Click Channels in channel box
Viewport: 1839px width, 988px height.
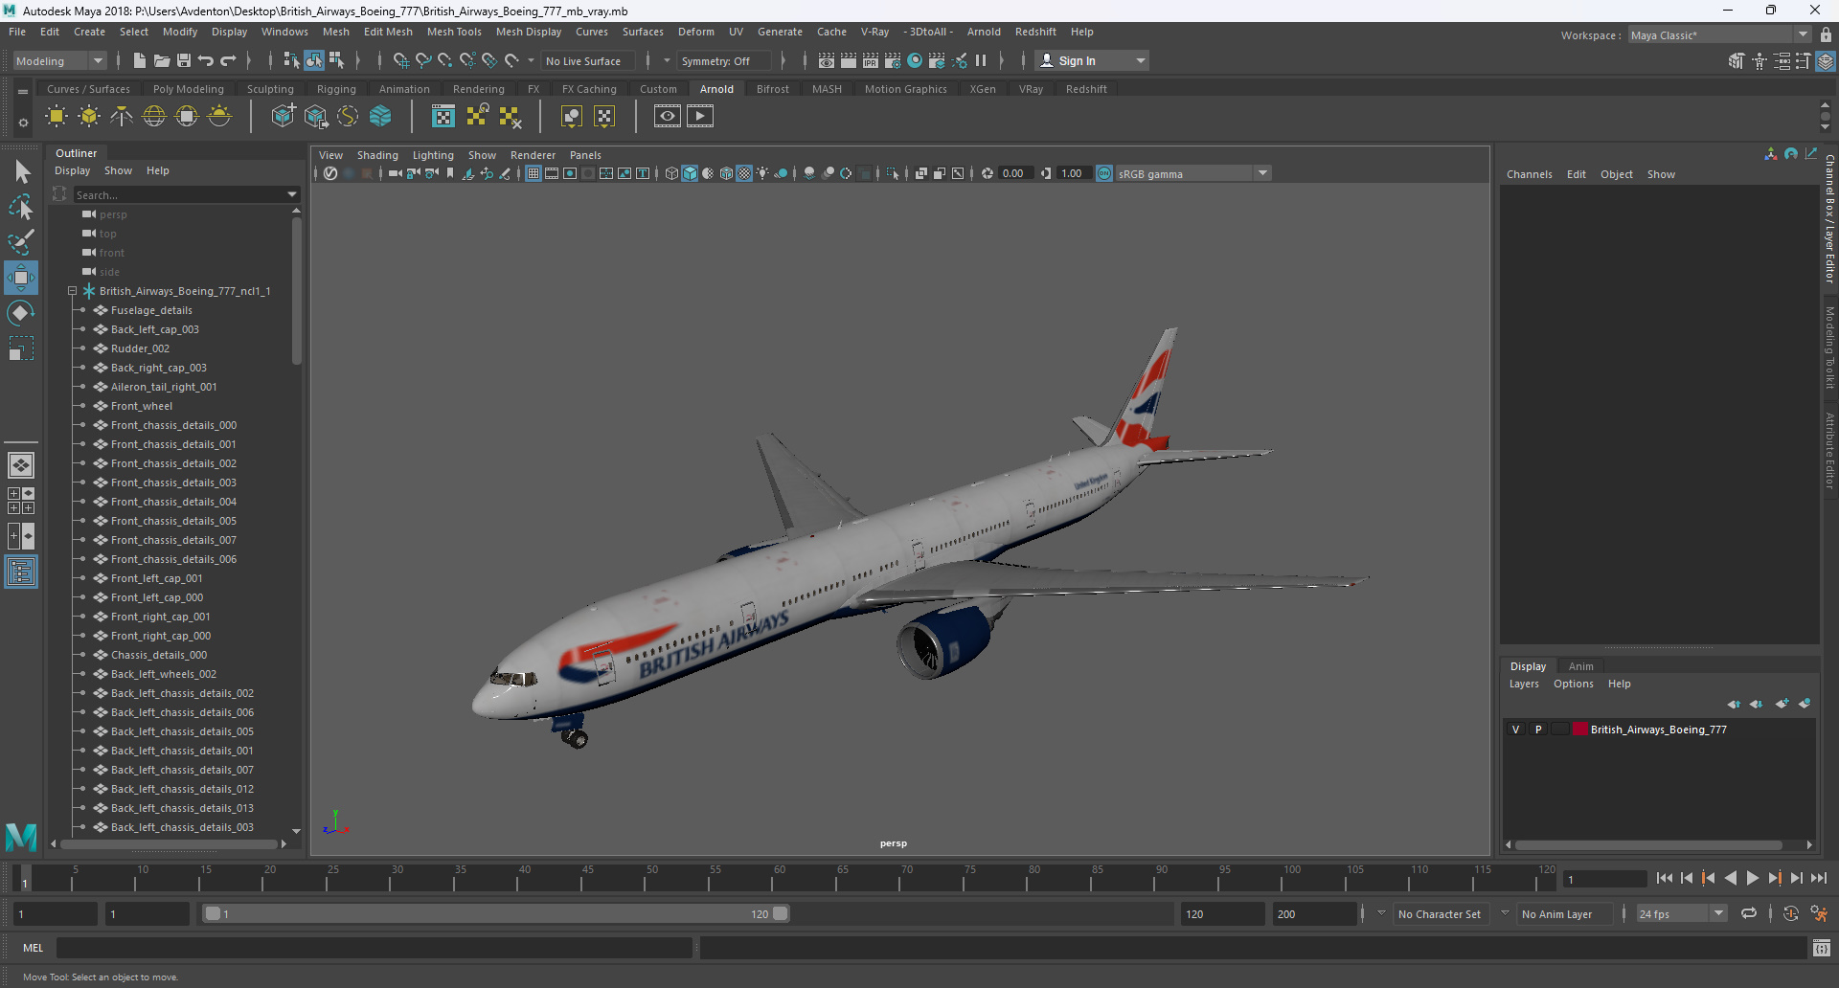[x=1529, y=174]
